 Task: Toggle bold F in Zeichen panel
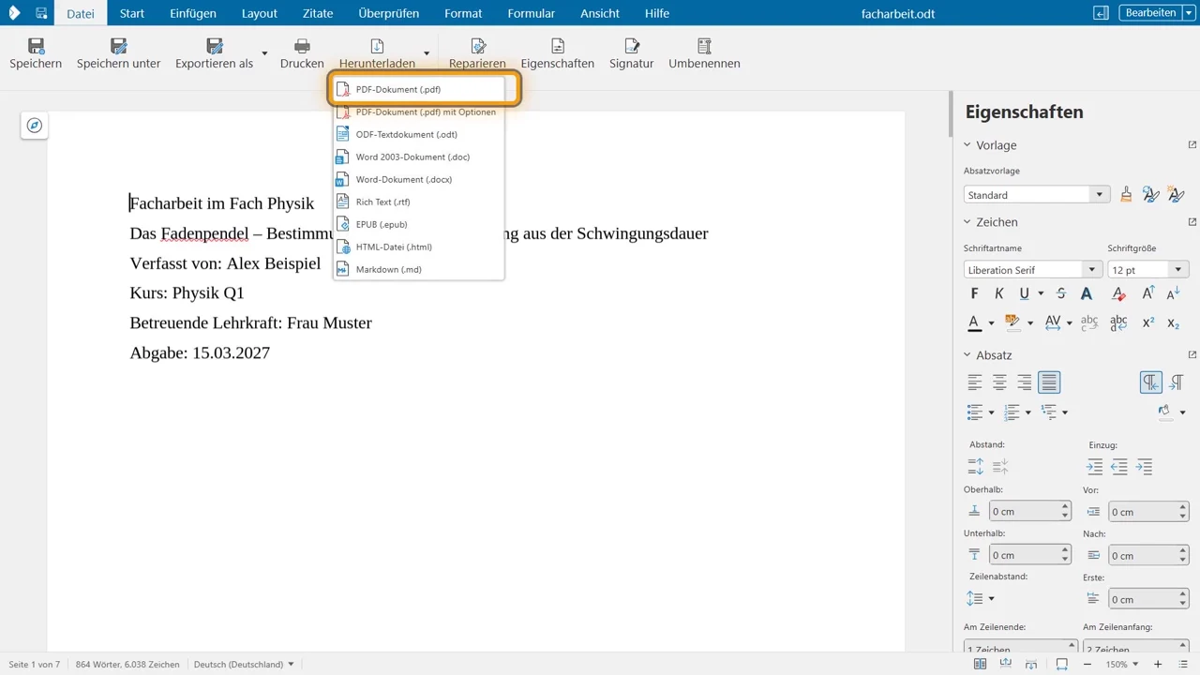[974, 293]
